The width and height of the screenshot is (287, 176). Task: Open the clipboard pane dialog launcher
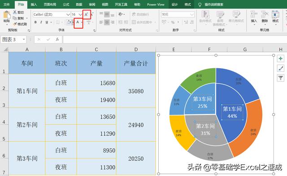click(x=29, y=31)
